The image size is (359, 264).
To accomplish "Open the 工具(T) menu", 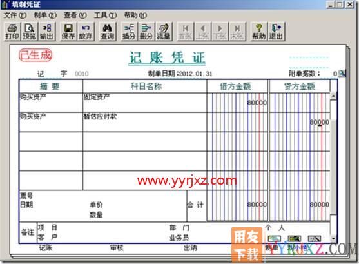I will 105,15.
